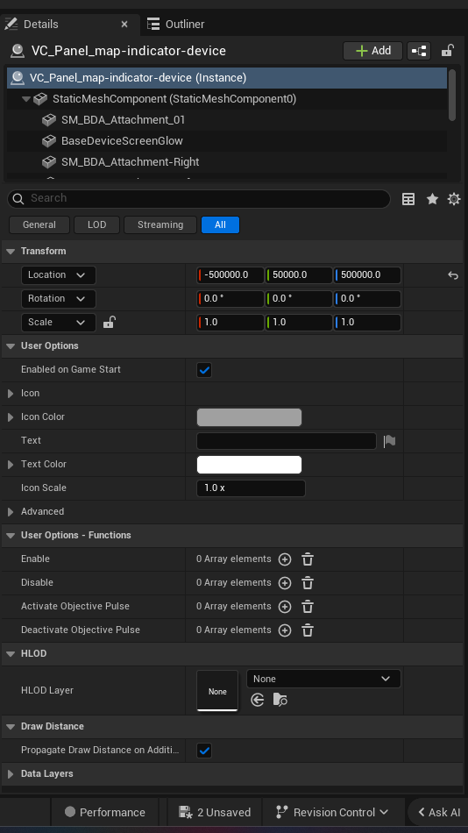468x833 pixels.
Task: Open the HLOD Layer None dropdown
Action: pos(323,679)
